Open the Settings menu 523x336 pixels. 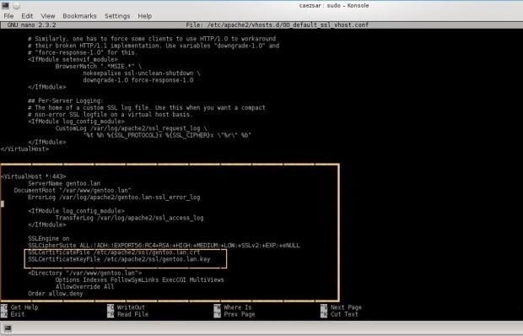pyautogui.click(x=117, y=16)
